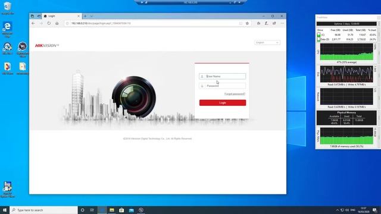The image size is (381, 214).
Task: Click the taskbar clock and date
Action: pyautogui.click(x=363, y=210)
